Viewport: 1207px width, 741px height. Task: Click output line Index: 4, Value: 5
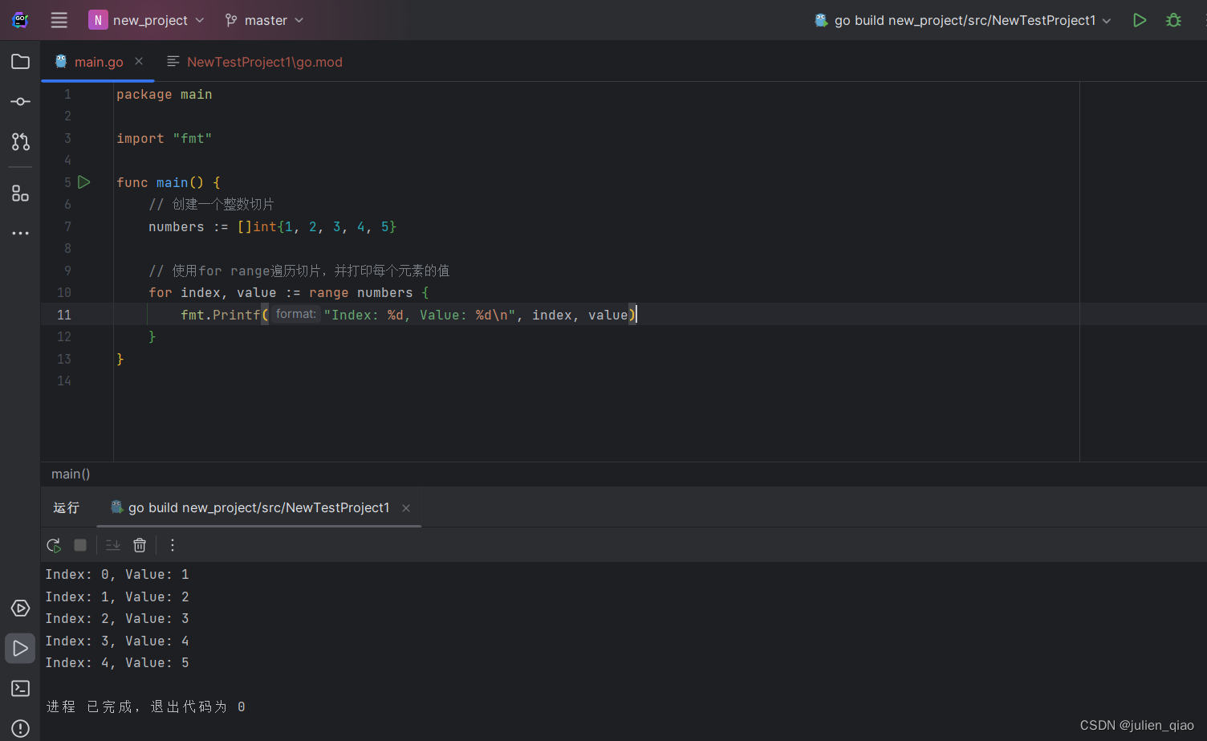point(117,662)
